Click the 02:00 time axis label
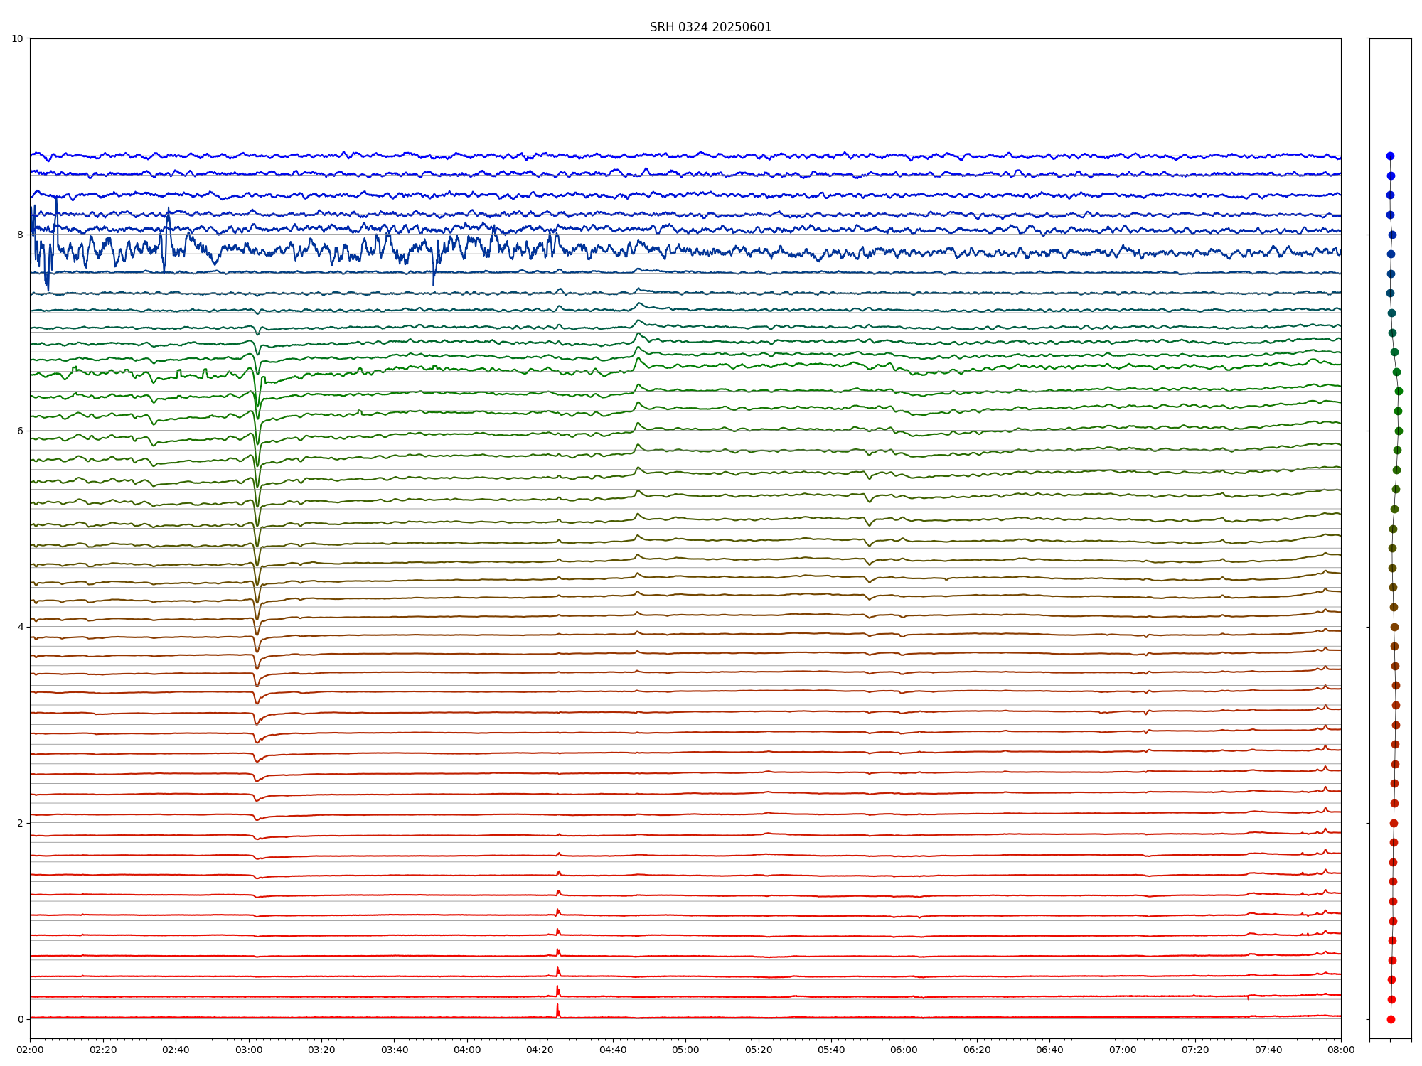This screenshot has width=1422, height=1066. tap(30, 1050)
